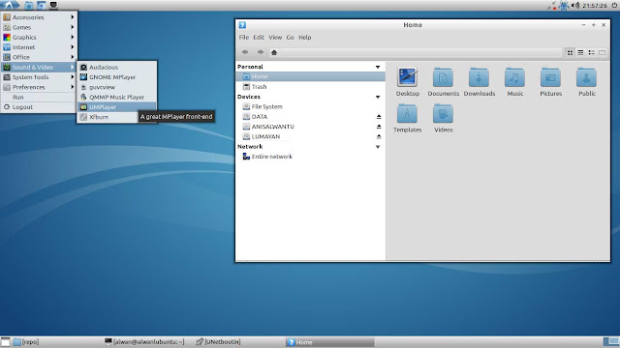Click the network icon in system tray
This screenshot has width=620, height=348.
[x=551, y=6]
